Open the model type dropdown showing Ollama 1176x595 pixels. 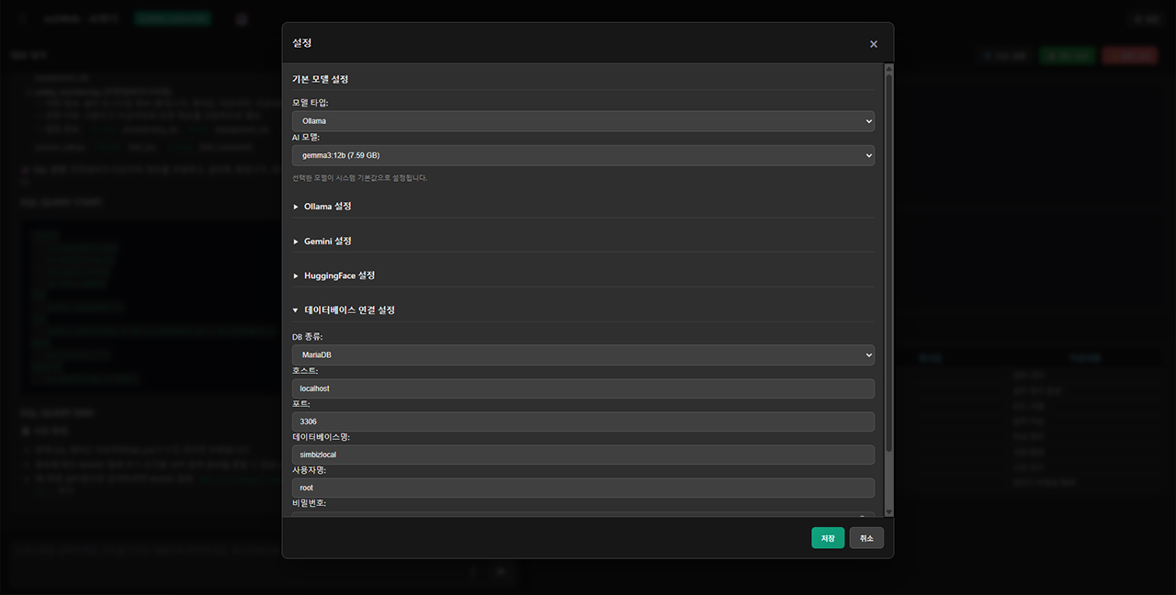click(x=582, y=121)
